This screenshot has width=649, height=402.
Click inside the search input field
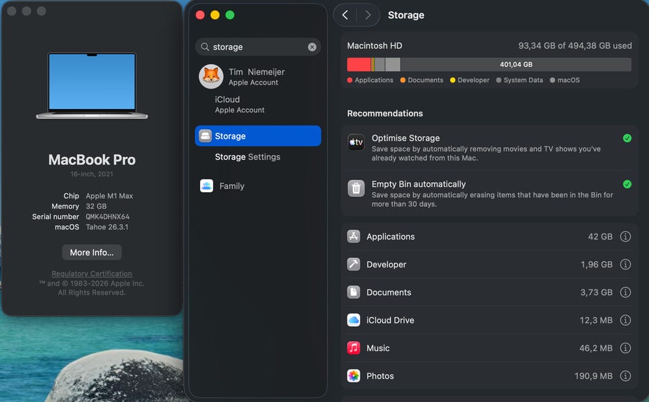coord(257,47)
